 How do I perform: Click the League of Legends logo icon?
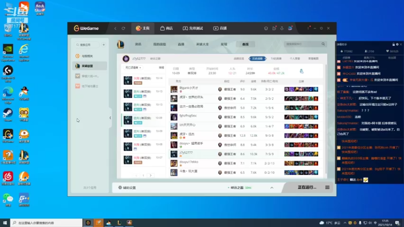pyautogui.click(x=121, y=44)
